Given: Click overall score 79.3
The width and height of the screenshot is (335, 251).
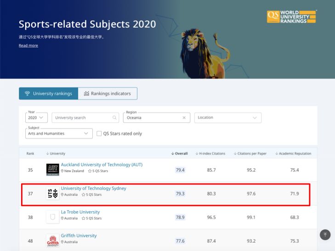Looking at the screenshot, I should click(180, 194).
